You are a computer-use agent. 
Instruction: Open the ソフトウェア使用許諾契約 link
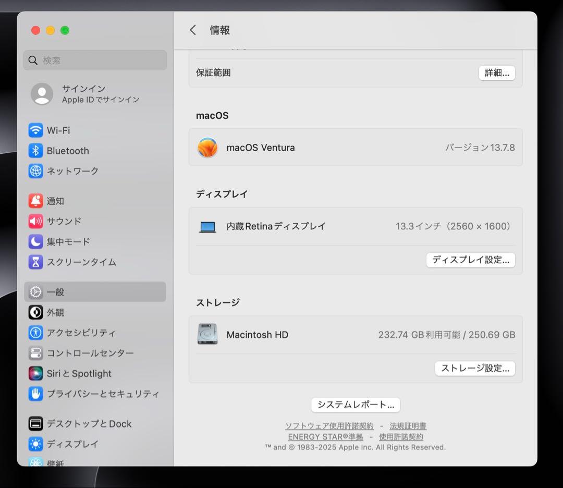coord(329,425)
